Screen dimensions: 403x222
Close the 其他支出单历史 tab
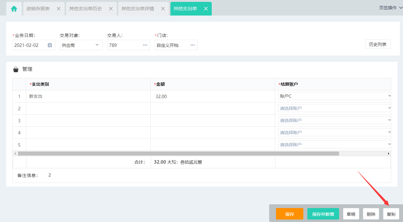pyautogui.click(x=111, y=9)
